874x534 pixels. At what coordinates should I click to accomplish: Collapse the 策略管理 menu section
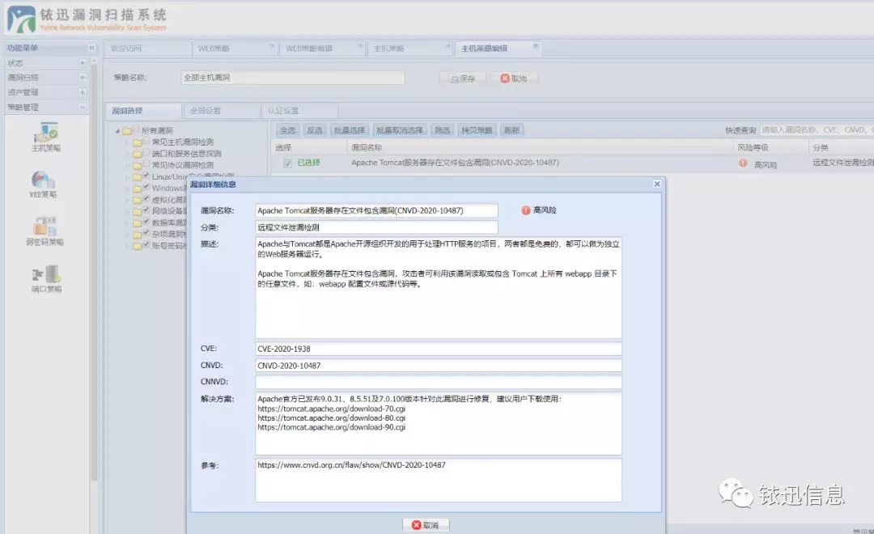[82, 107]
